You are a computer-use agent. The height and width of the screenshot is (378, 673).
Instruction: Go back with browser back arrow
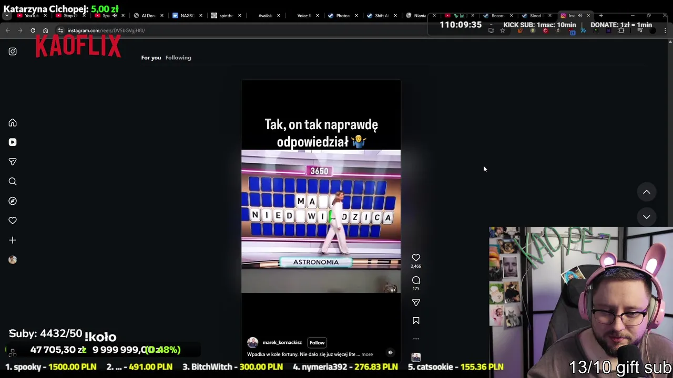[x=8, y=30]
